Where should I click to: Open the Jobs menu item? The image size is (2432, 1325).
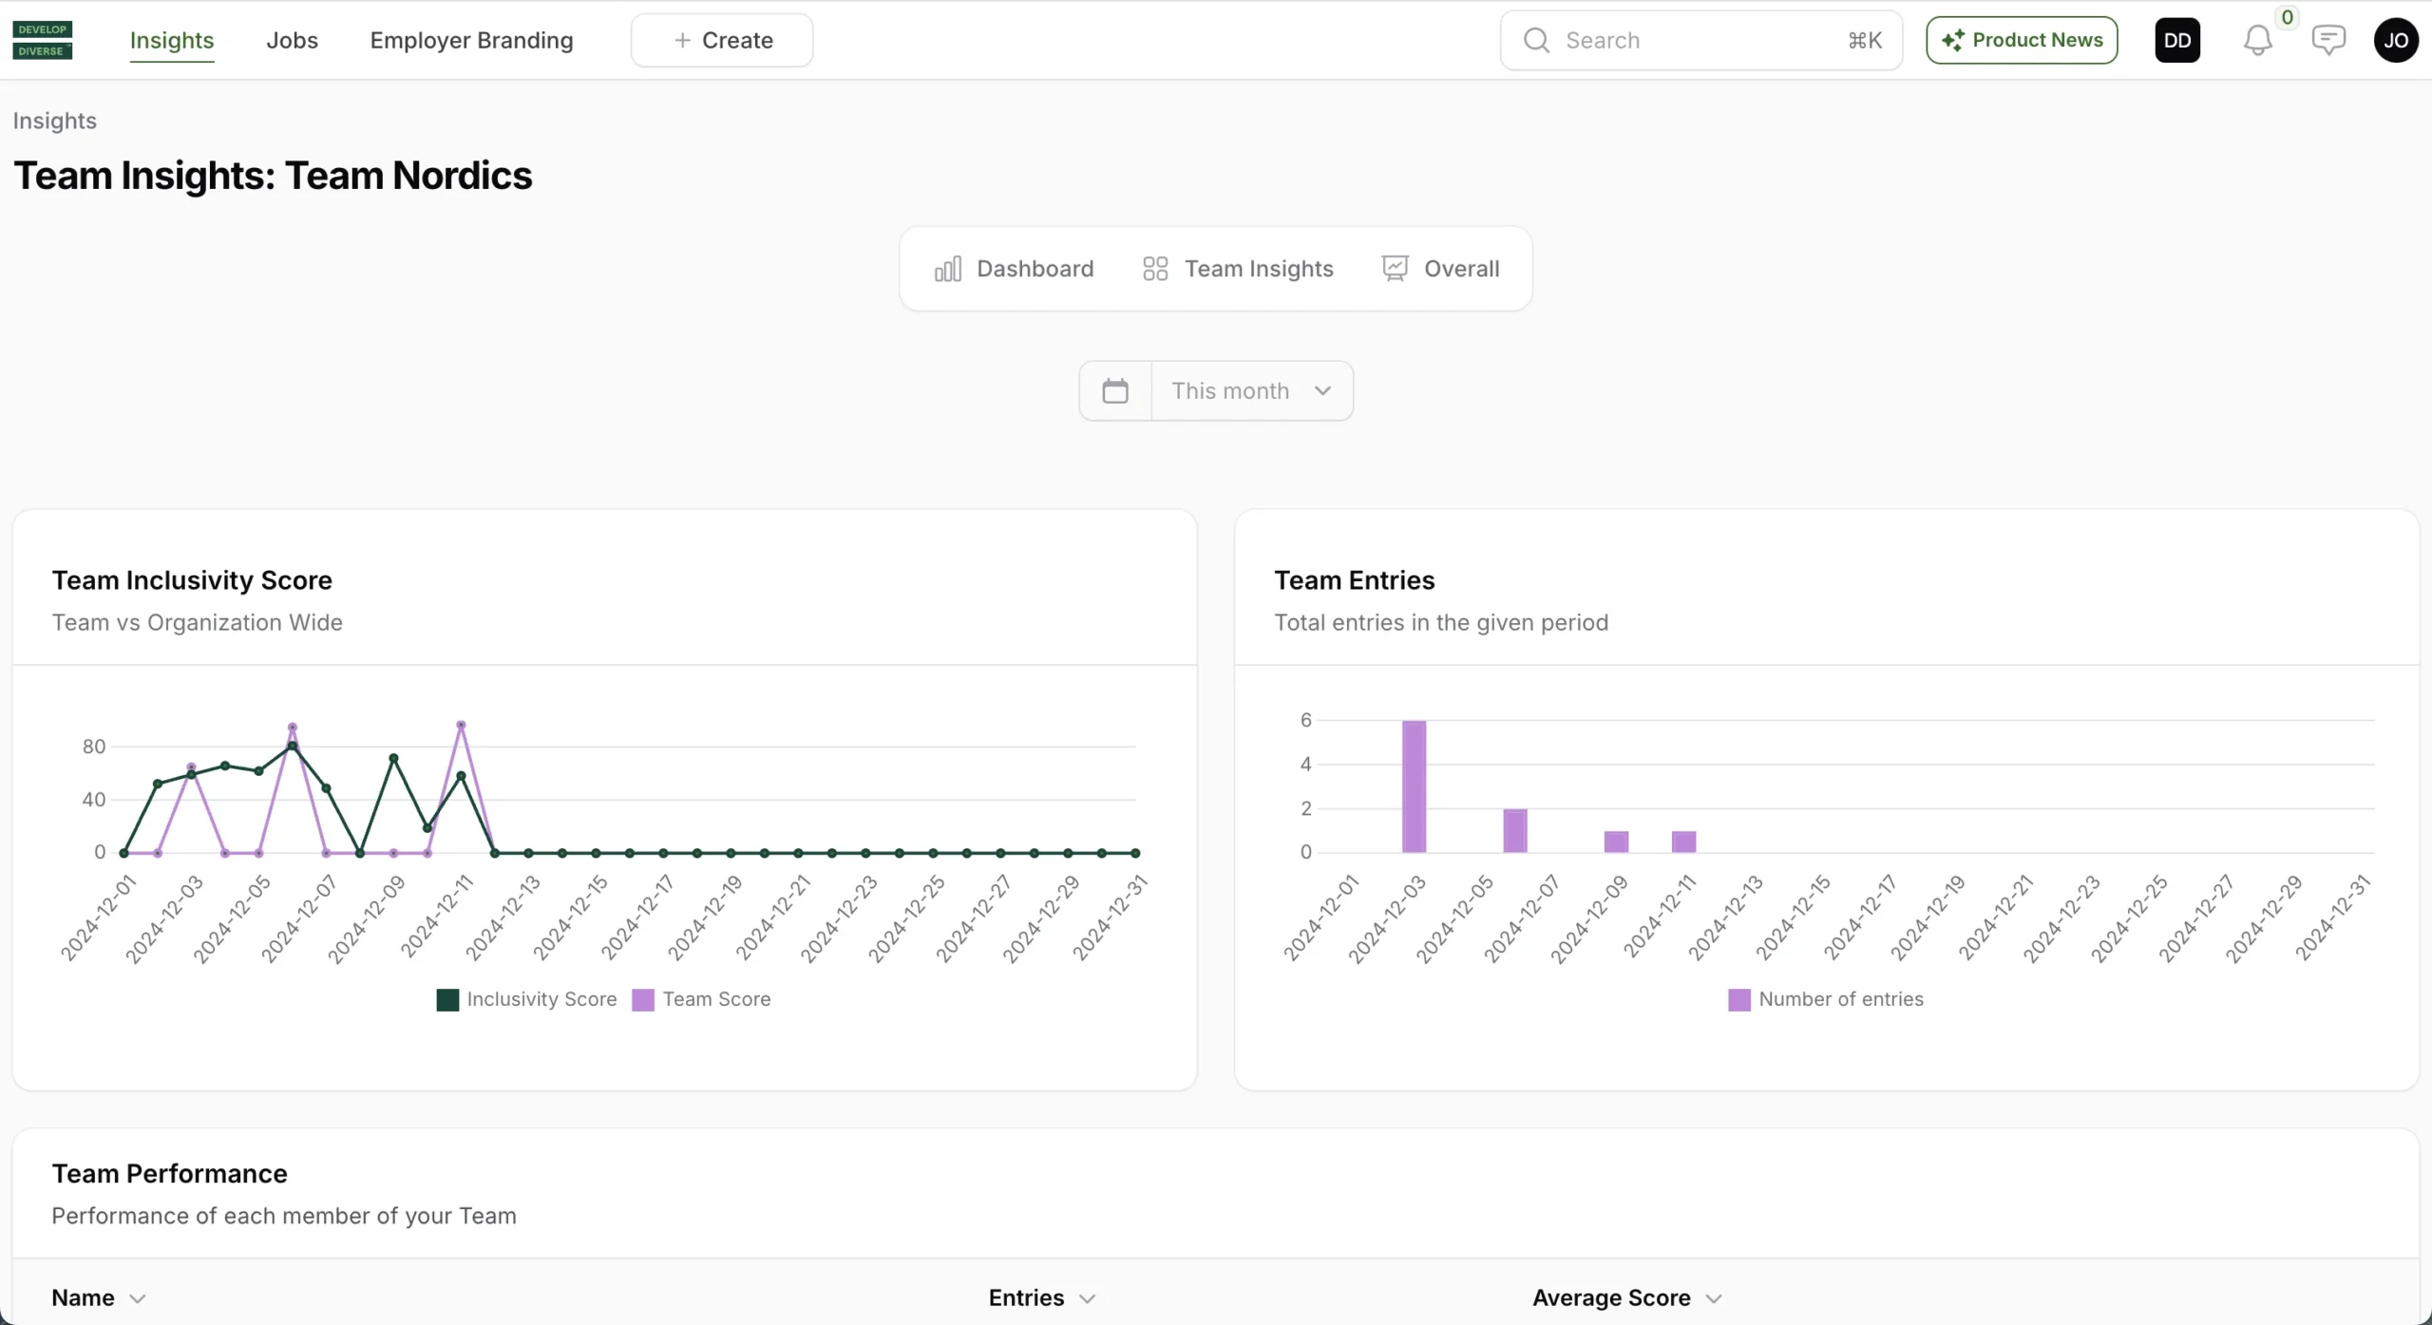[292, 40]
